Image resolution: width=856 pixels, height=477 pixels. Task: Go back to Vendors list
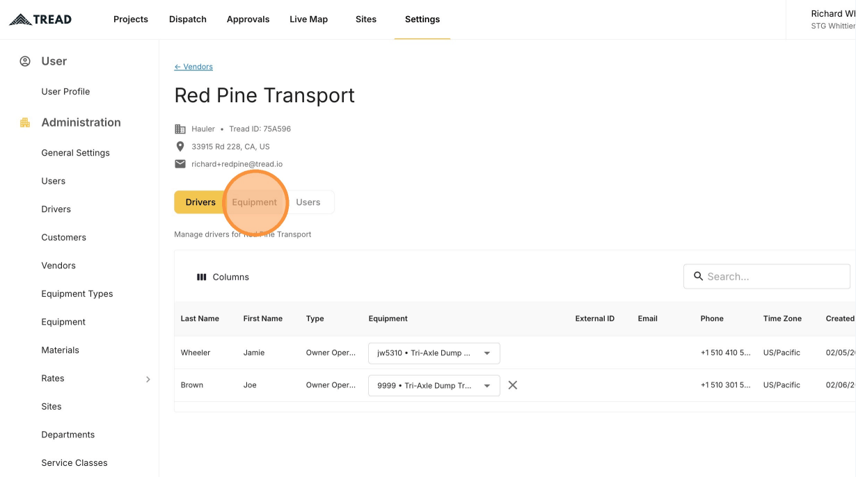click(193, 67)
